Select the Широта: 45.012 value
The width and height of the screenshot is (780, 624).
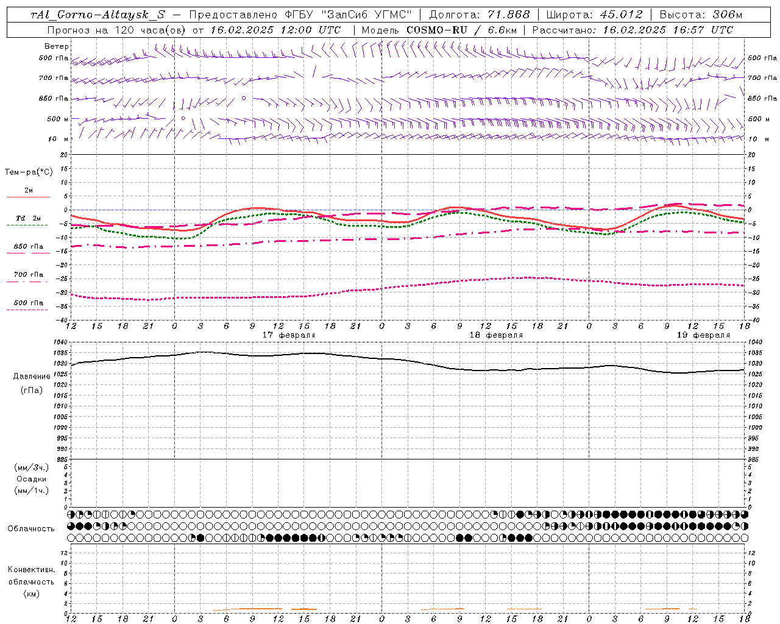594,15
